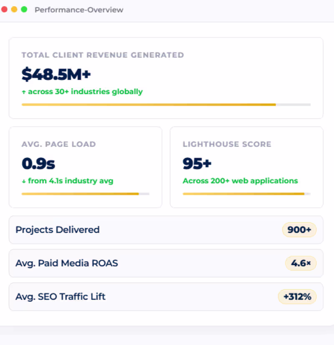This screenshot has height=345, width=334.
Task: Click the yellow minimize window dot
Action: (x=14, y=10)
